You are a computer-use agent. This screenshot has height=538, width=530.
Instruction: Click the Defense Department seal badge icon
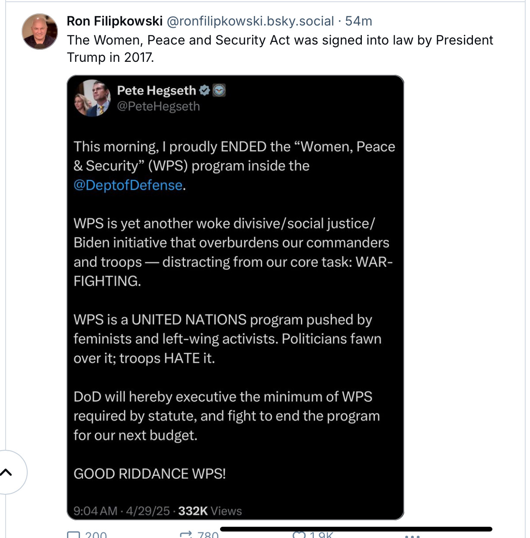point(219,90)
